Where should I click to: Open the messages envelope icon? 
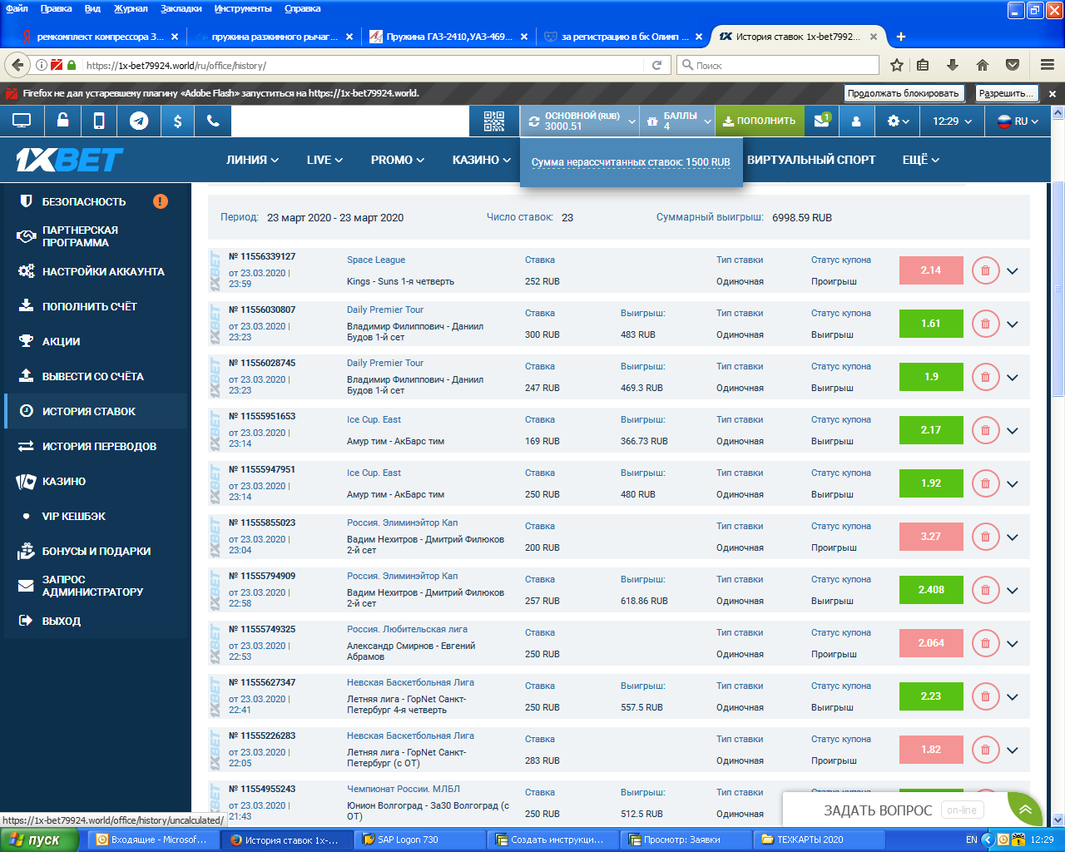pyautogui.click(x=822, y=121)
